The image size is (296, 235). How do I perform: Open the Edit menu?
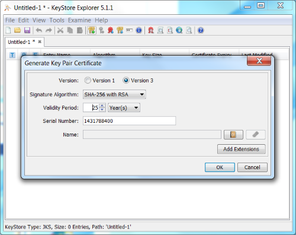[24, 20]
